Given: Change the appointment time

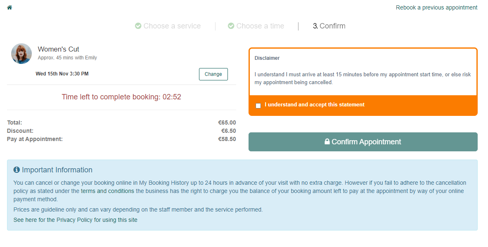Looking at the screenshot, I should (213, 74).
